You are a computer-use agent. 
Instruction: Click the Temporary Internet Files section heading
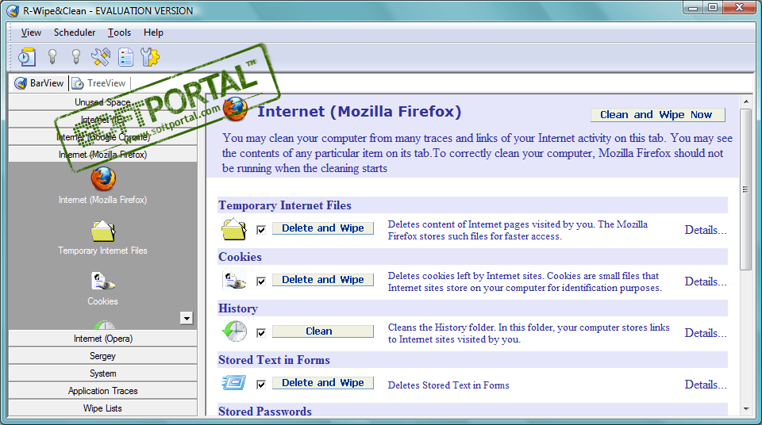285,205
